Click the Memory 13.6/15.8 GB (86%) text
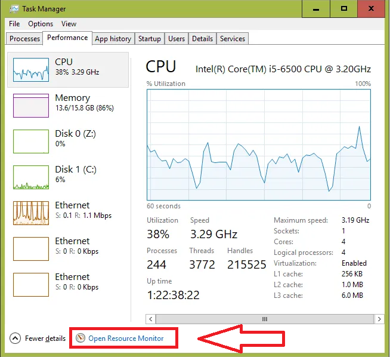 [85, 108]
